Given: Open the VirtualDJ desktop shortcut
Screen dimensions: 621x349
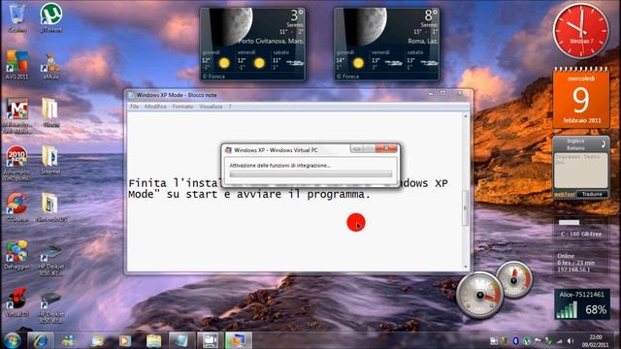Looking at the screenshot, I should click(x=16, y=302).
